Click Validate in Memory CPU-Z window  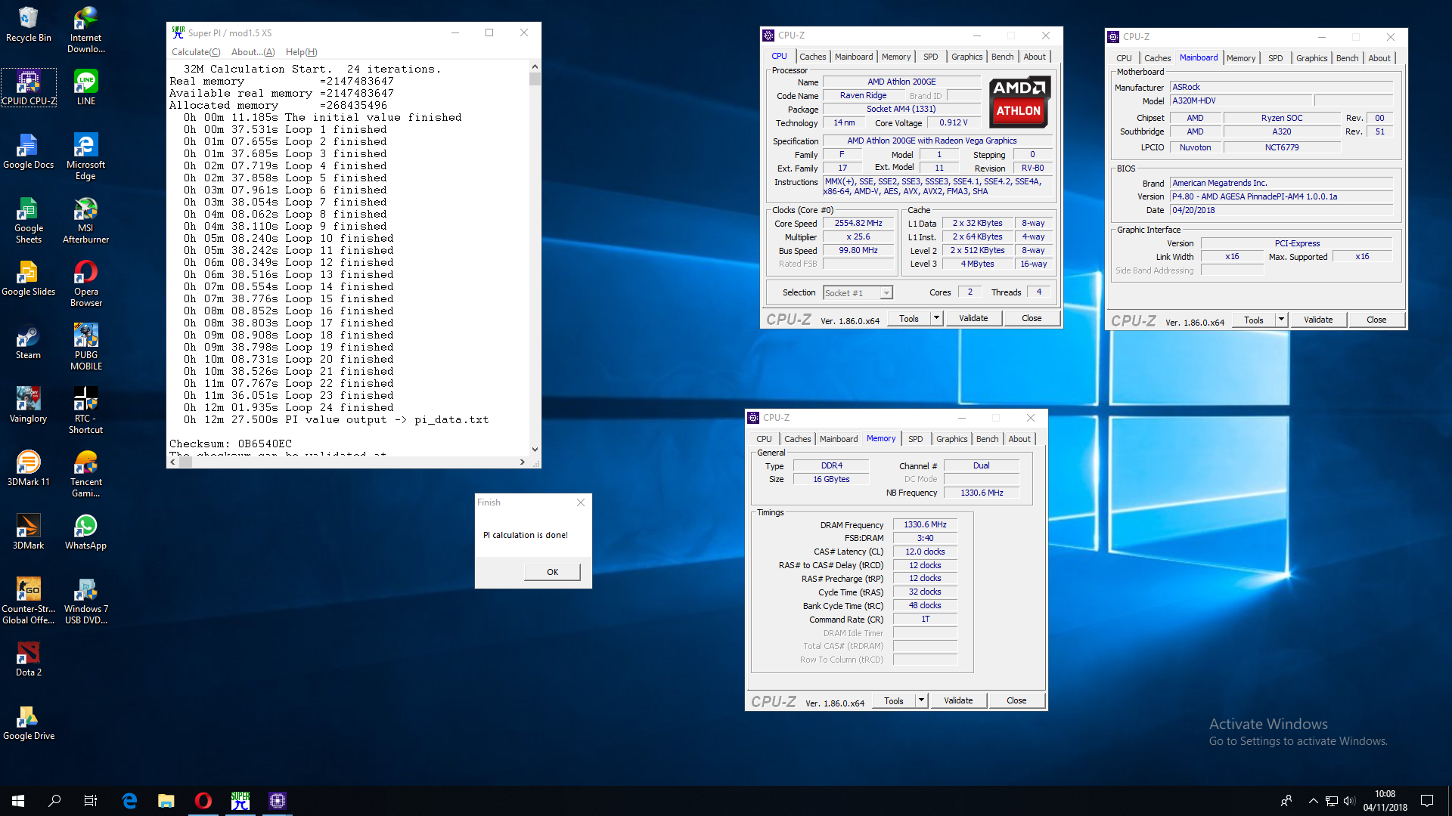click(x=958, y=700)
